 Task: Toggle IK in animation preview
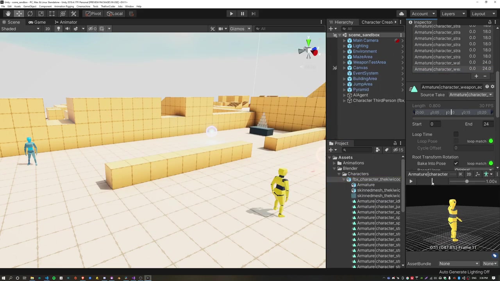point(461,174)
